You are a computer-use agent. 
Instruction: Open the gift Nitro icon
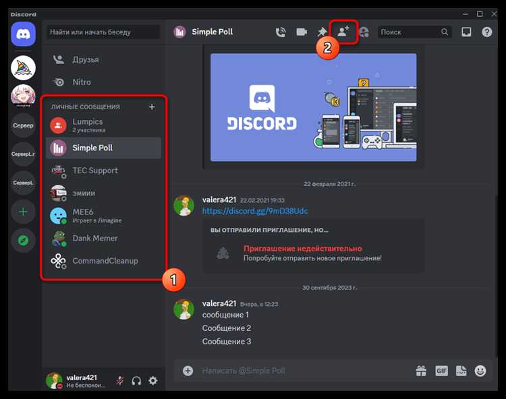click(421, 371)
